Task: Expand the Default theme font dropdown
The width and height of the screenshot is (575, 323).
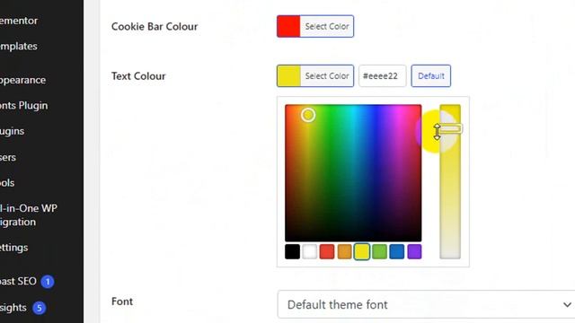Action: [x=426, y=304]
